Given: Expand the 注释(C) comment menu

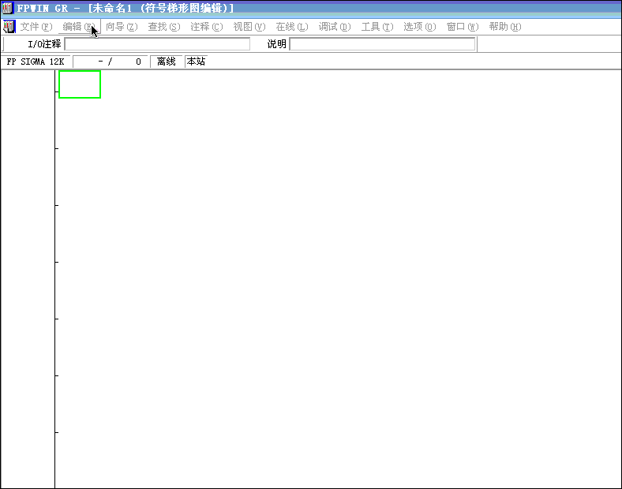Looking at the screenshot, I should pyautogui.click(x=206, y=27).
